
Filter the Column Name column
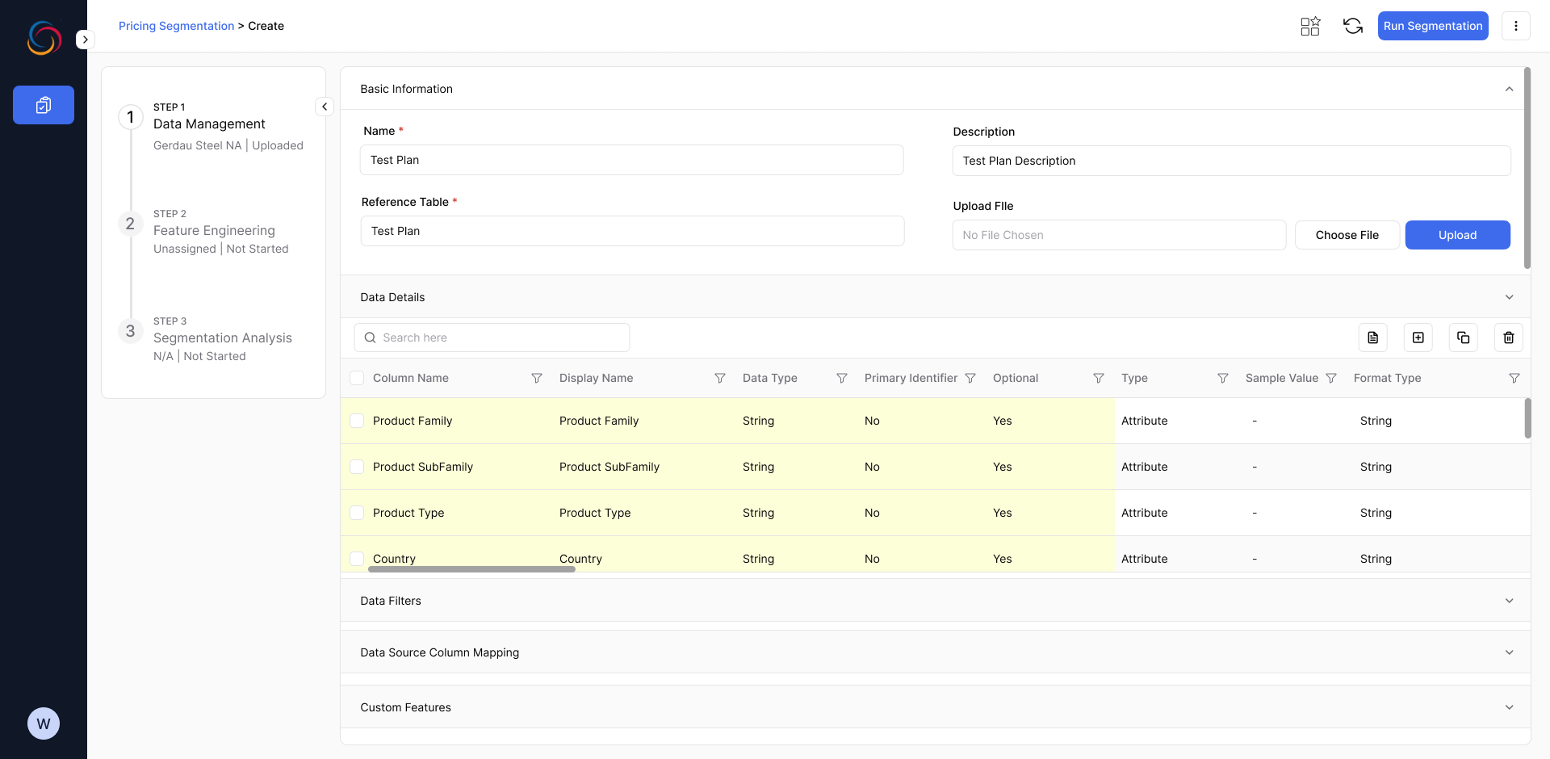536,378
